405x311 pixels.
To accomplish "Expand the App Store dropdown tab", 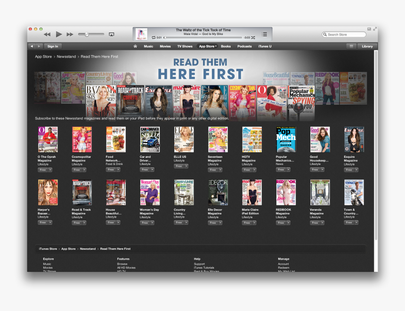I will point(208,47).
